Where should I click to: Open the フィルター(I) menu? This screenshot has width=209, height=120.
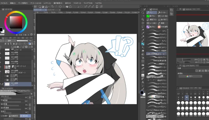(77, 3)
